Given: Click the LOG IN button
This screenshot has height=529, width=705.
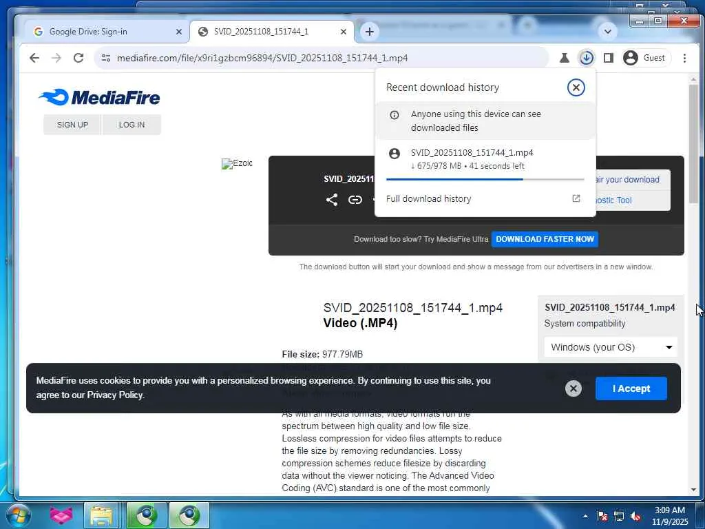Looking at the screenshot, I should (x=131, y=125).
